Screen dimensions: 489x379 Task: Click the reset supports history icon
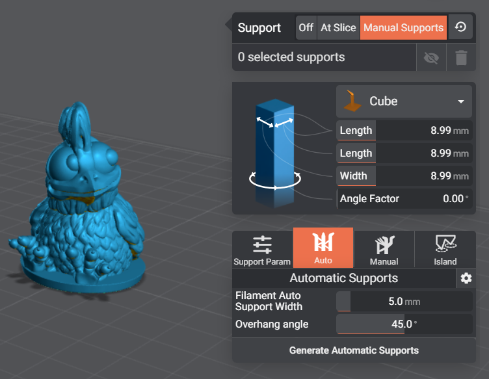460,27
